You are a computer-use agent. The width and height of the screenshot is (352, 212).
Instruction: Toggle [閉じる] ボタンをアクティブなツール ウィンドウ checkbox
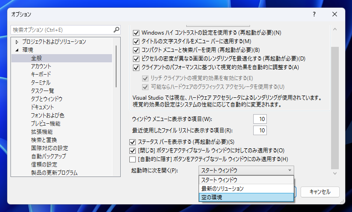click(133, 151)
